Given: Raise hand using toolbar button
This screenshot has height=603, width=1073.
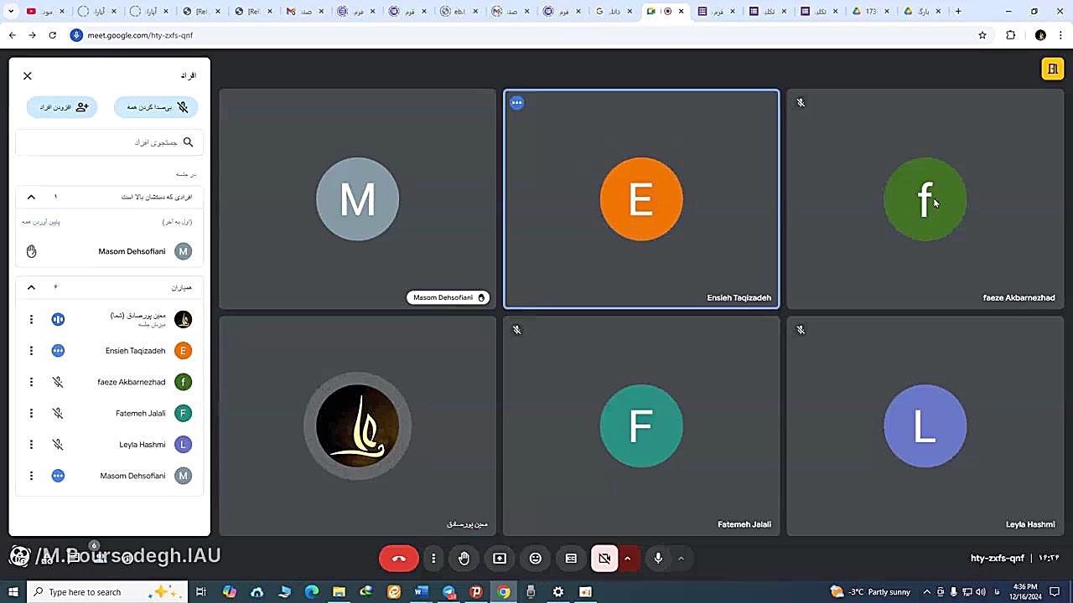Looking at the screenshot, I should coord(464,559).
